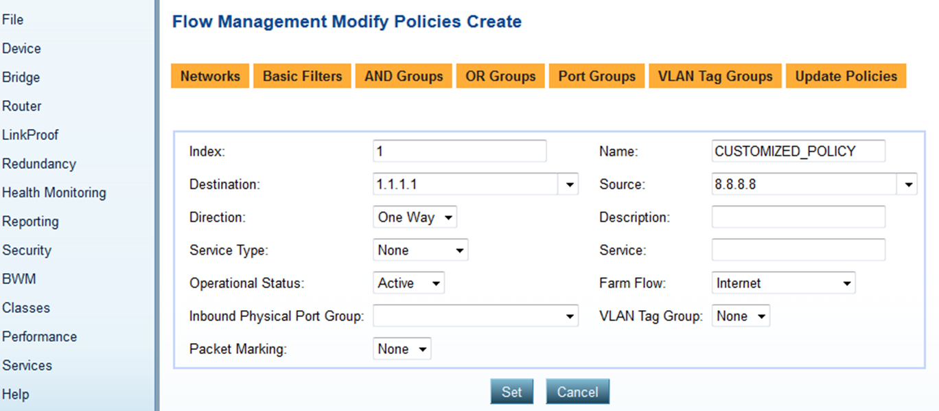Click the Set button

tap(511, 392)
